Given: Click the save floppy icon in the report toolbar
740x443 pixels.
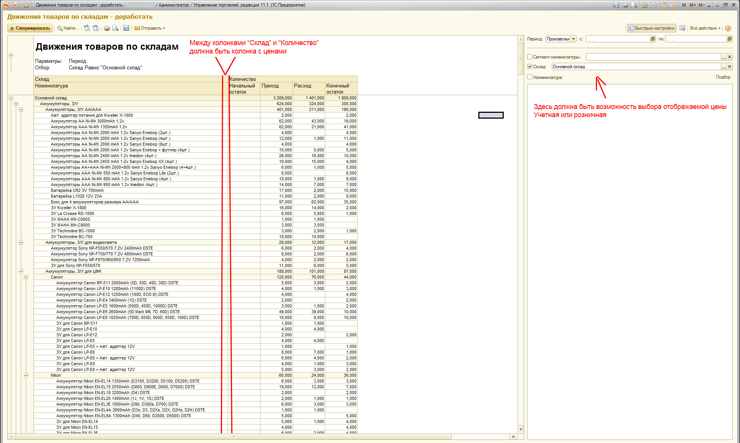Looking at the screenshot, I should click(x=126, y=28).
